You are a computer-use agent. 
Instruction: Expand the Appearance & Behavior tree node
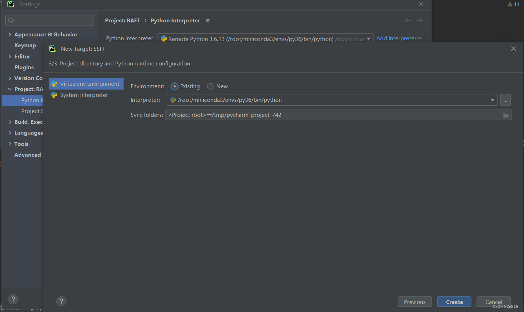click(x=10, y=35)
